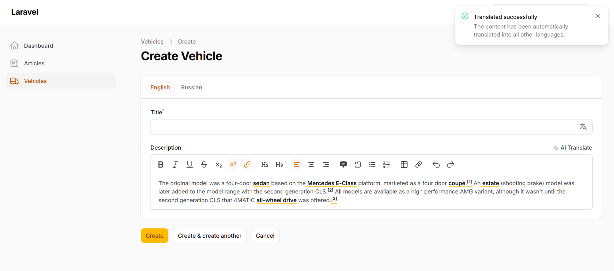Switch to the Russian tab

(x=191, y=87)
